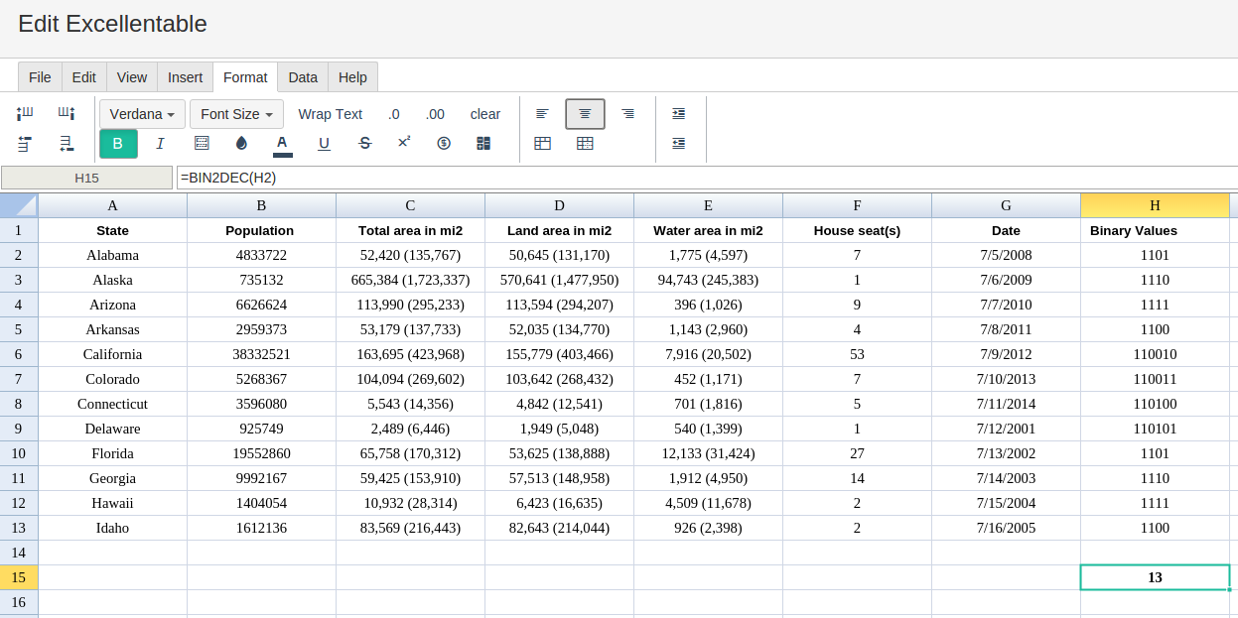Align text to the right
This screenshot has width=1238, height=618.
click(627, 114)
